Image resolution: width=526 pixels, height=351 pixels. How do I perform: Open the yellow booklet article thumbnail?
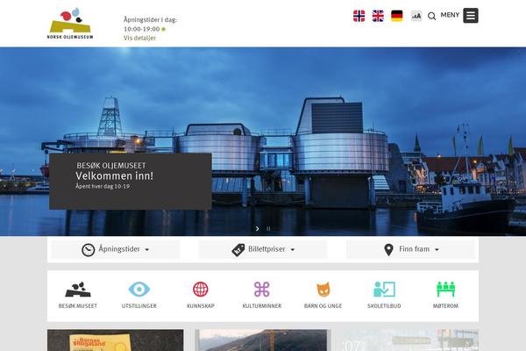116,340
